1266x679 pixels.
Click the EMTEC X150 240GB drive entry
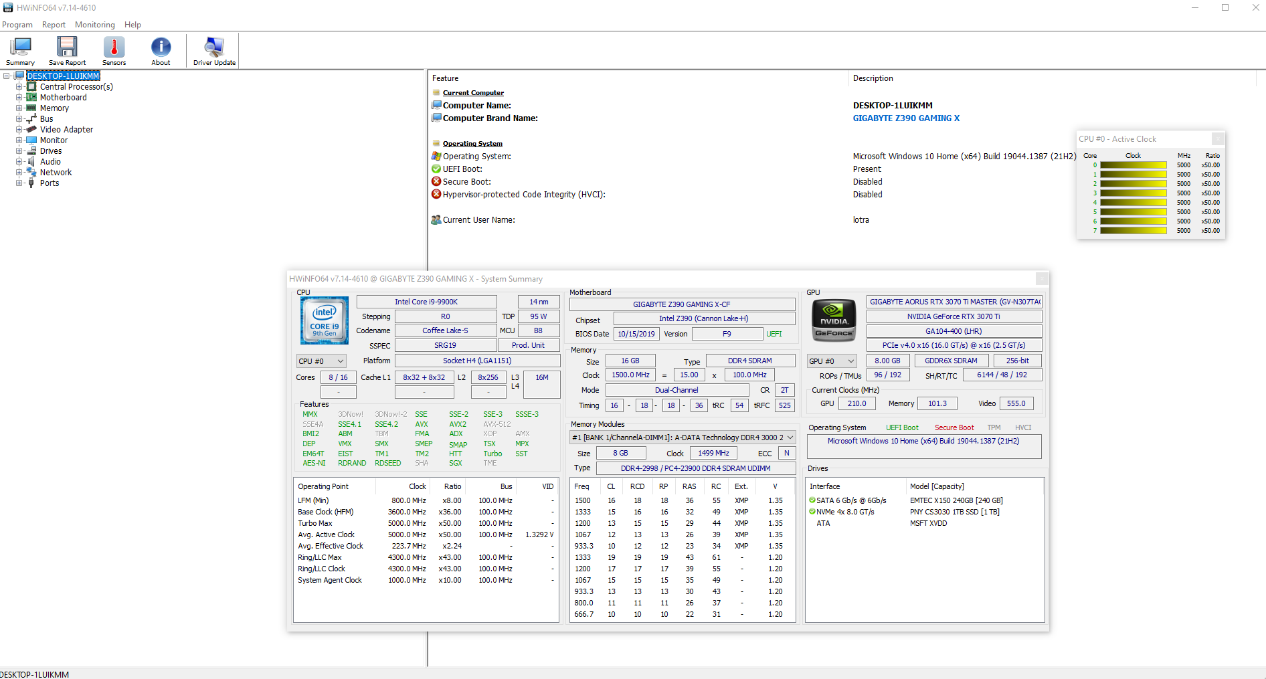coord(956,500)
